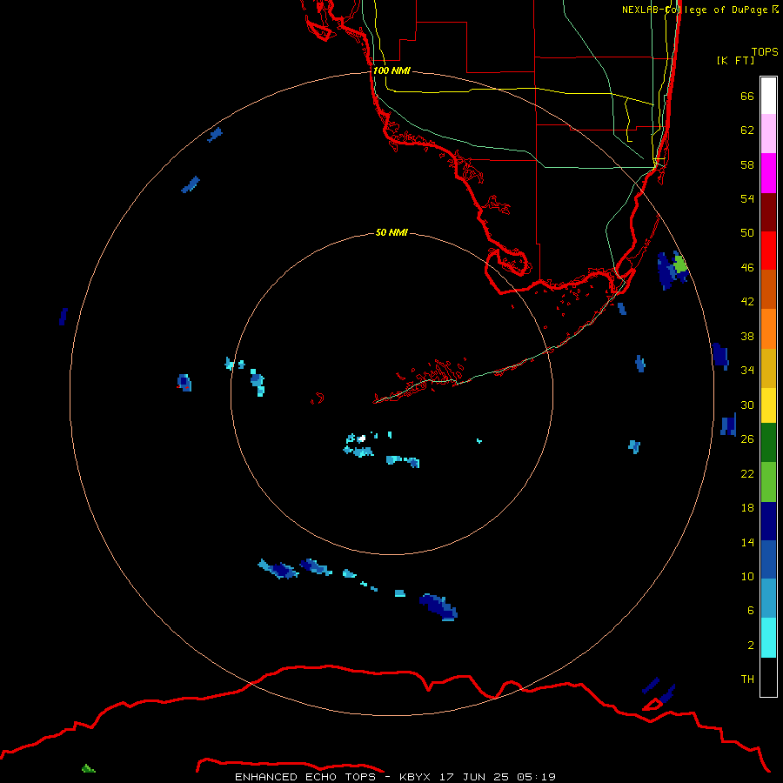Image resolution: width=783 pixels, height=783 pixels.
Task: Click the light pink legend swatch
Action: pos(768,134)
